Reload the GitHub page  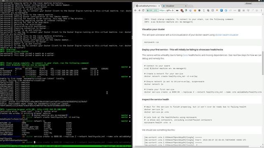click(143, 10)
